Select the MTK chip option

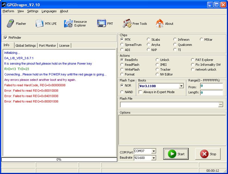(122, 40)
